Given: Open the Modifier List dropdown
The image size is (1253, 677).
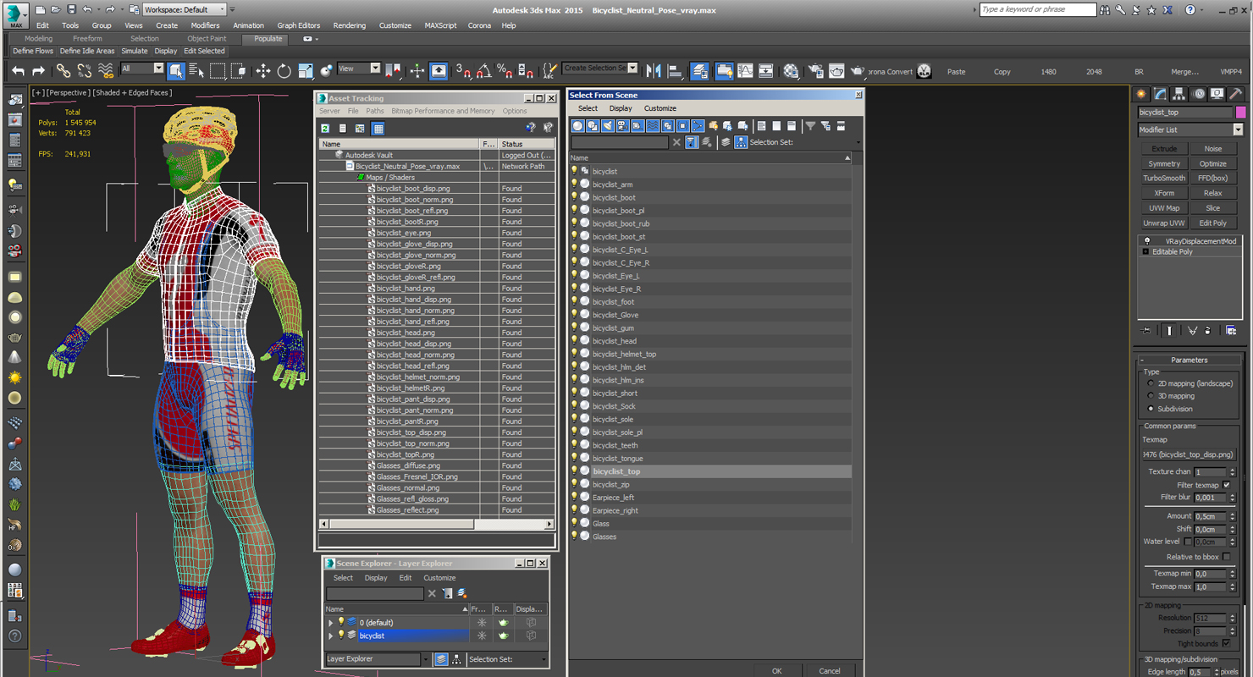Looking at the screenshot, I should point(1190,129).
